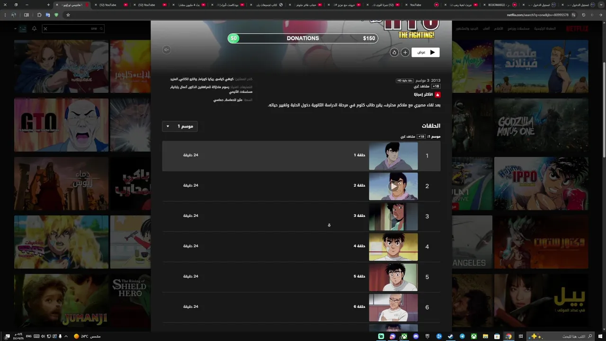606x341 pixels.
Task: Open the Netflix home page nav link
Action: point(545,28)
